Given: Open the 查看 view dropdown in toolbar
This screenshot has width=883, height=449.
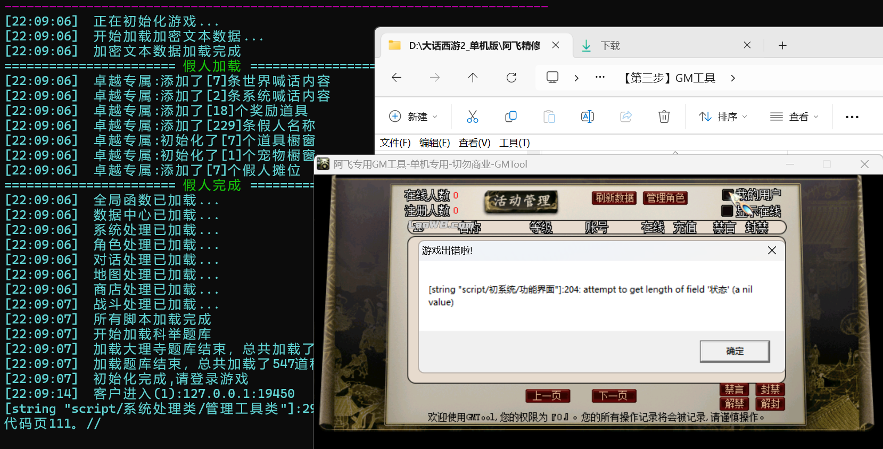Looking at the screenshot, I should pos(794,117).
